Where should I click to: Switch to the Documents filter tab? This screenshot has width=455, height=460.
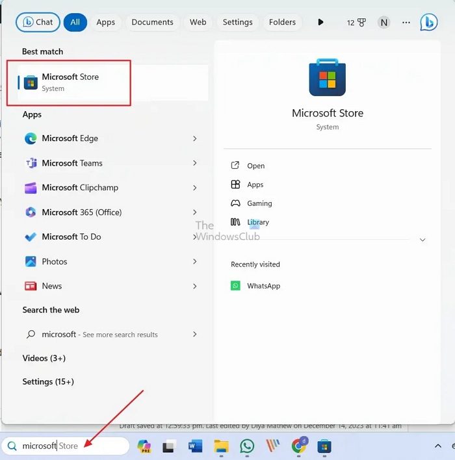[152, 22]
